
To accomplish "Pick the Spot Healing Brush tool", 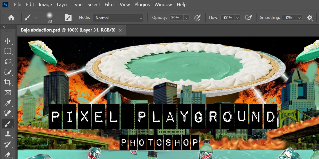I will (7, 113).
